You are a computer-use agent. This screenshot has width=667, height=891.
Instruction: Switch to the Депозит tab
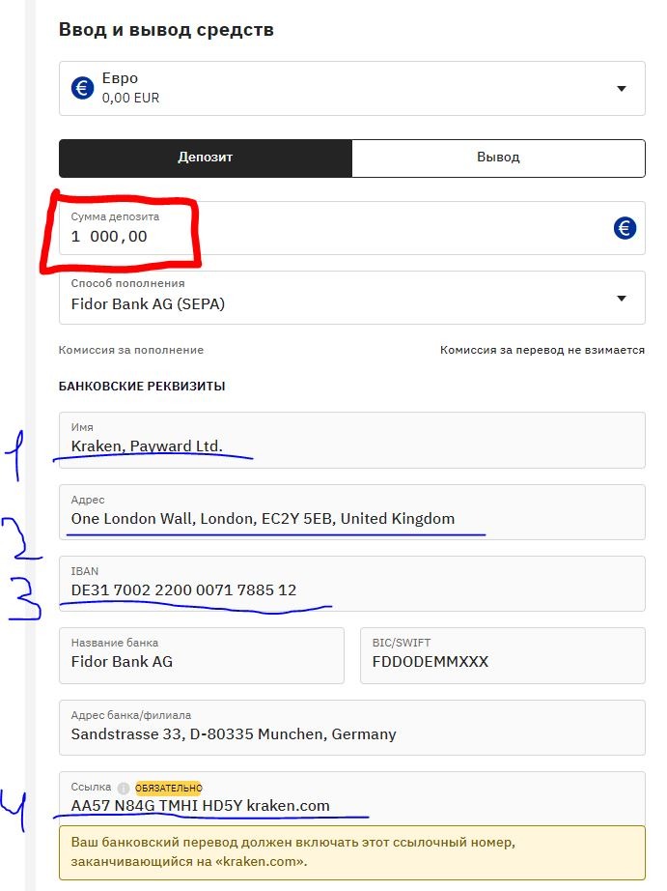tap(206, 158)
